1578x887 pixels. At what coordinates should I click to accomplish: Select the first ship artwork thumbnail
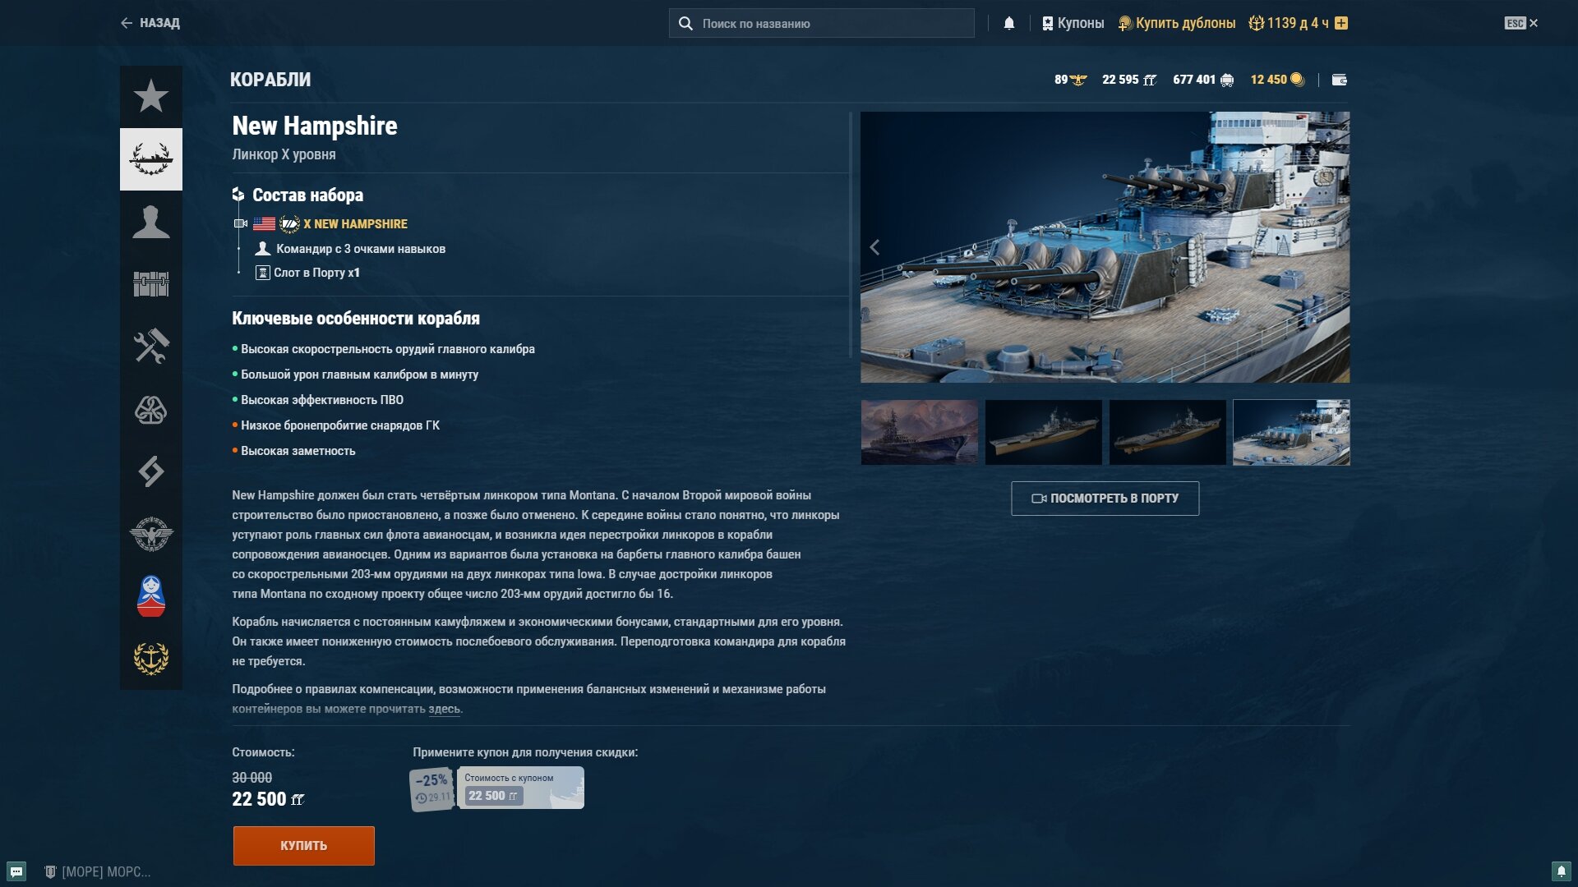pyautogui.click(x=920, y=433)
